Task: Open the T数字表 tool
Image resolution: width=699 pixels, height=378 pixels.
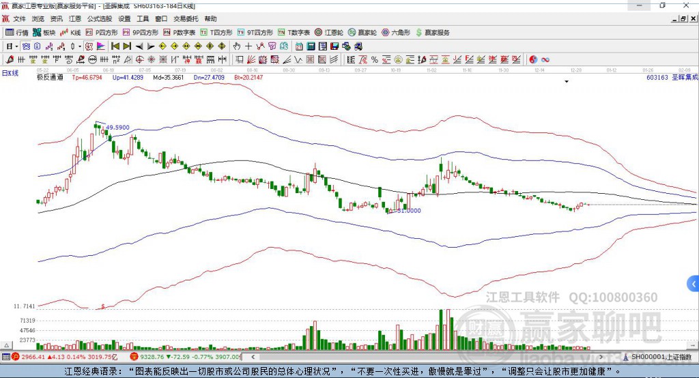Action: (x=294, y=33)
